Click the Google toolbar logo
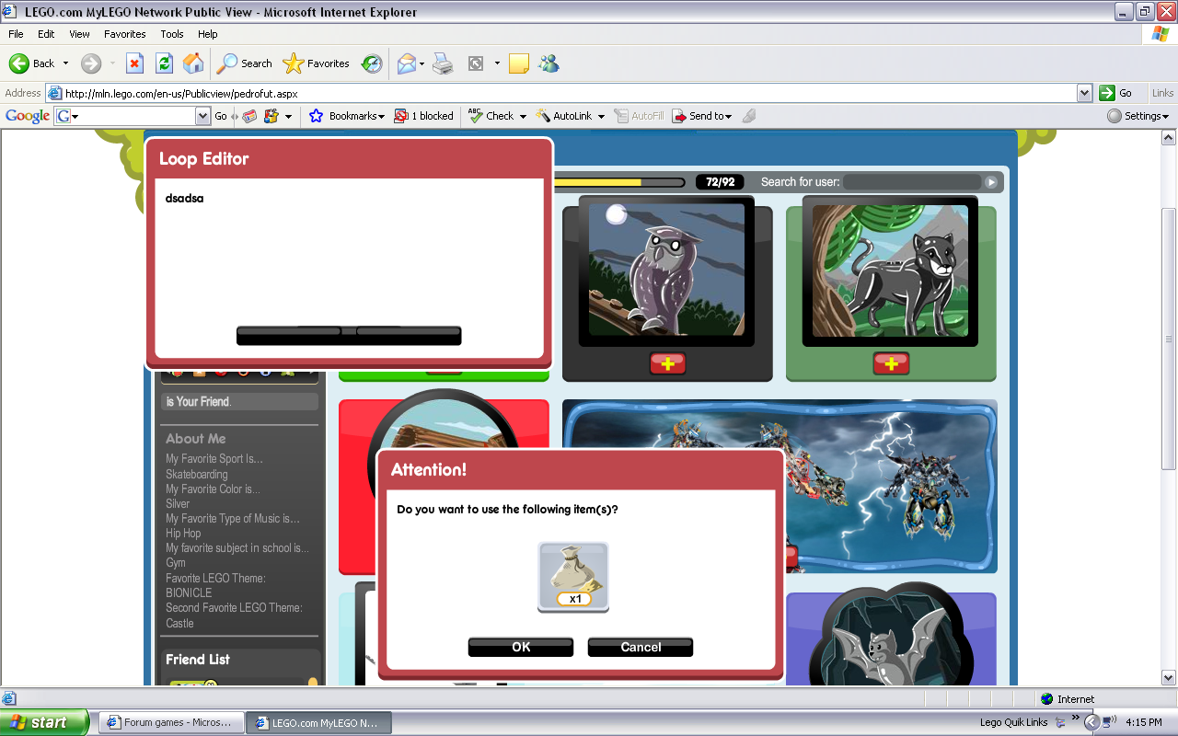 point(28,116)
